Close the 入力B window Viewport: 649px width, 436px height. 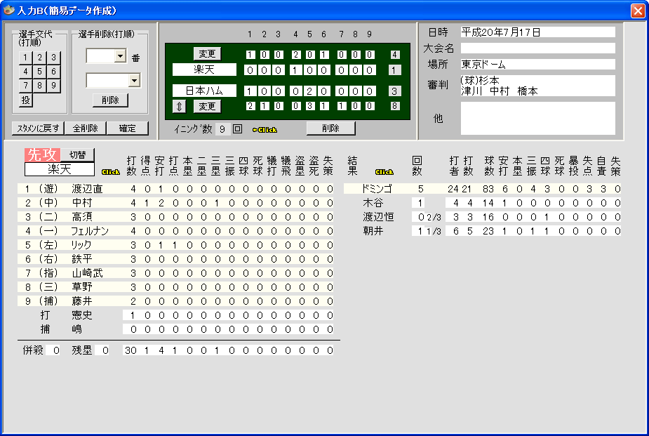point(637,11)
